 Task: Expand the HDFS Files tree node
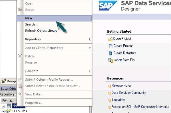(3, 111)
